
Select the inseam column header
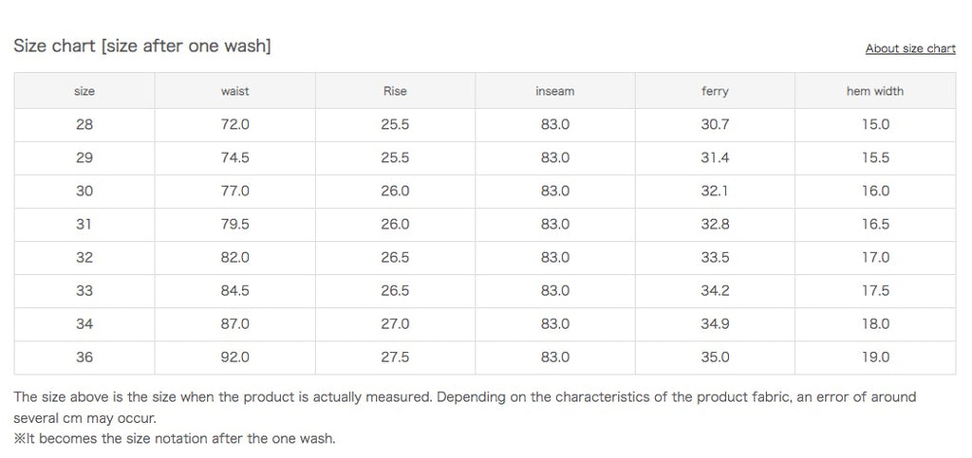[554, 91]
